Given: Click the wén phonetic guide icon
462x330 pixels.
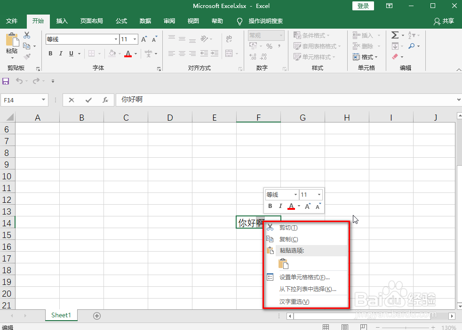Looking at the screenshot, I should 148,53.
